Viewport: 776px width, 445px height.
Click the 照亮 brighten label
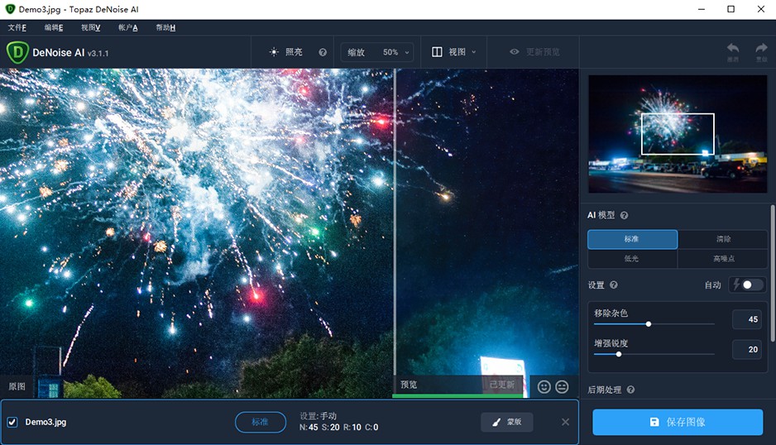point(294,52)
